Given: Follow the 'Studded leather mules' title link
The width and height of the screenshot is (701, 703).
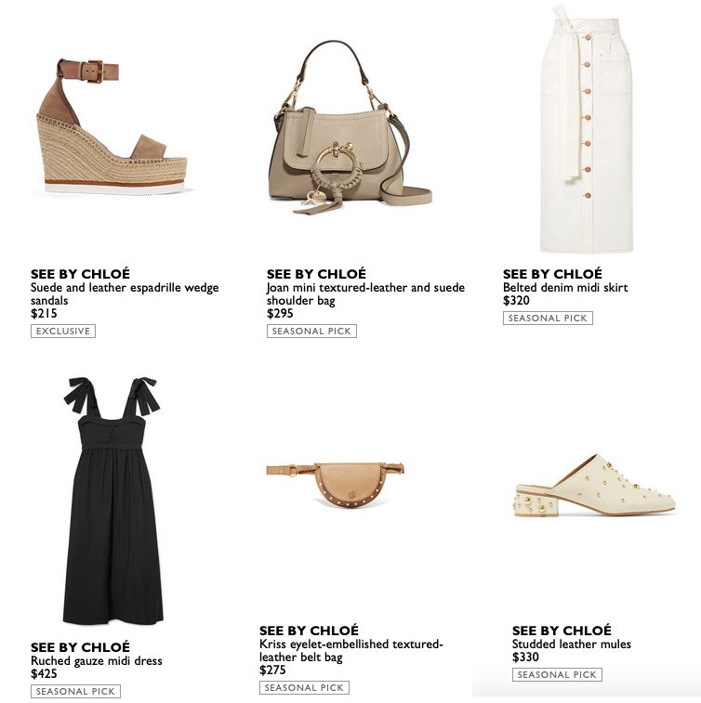Looking at the screenshot, I should coord(571,644).
